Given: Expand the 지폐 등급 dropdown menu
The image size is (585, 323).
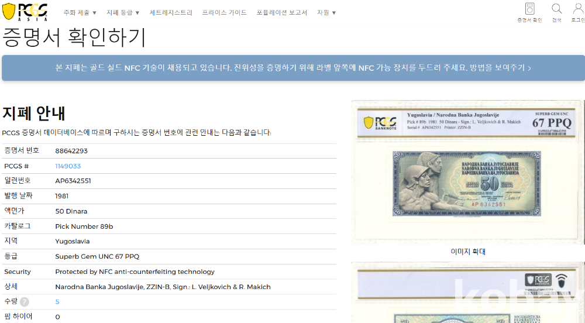Looking at the screenshot, I should click(123, 13).
